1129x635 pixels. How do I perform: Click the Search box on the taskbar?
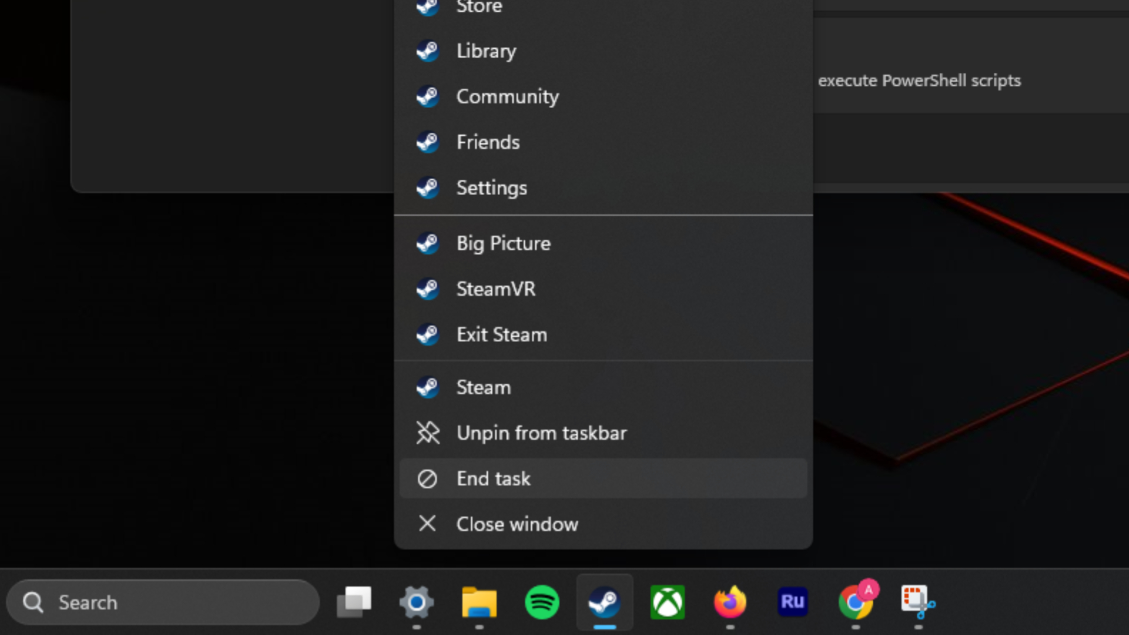163,602
